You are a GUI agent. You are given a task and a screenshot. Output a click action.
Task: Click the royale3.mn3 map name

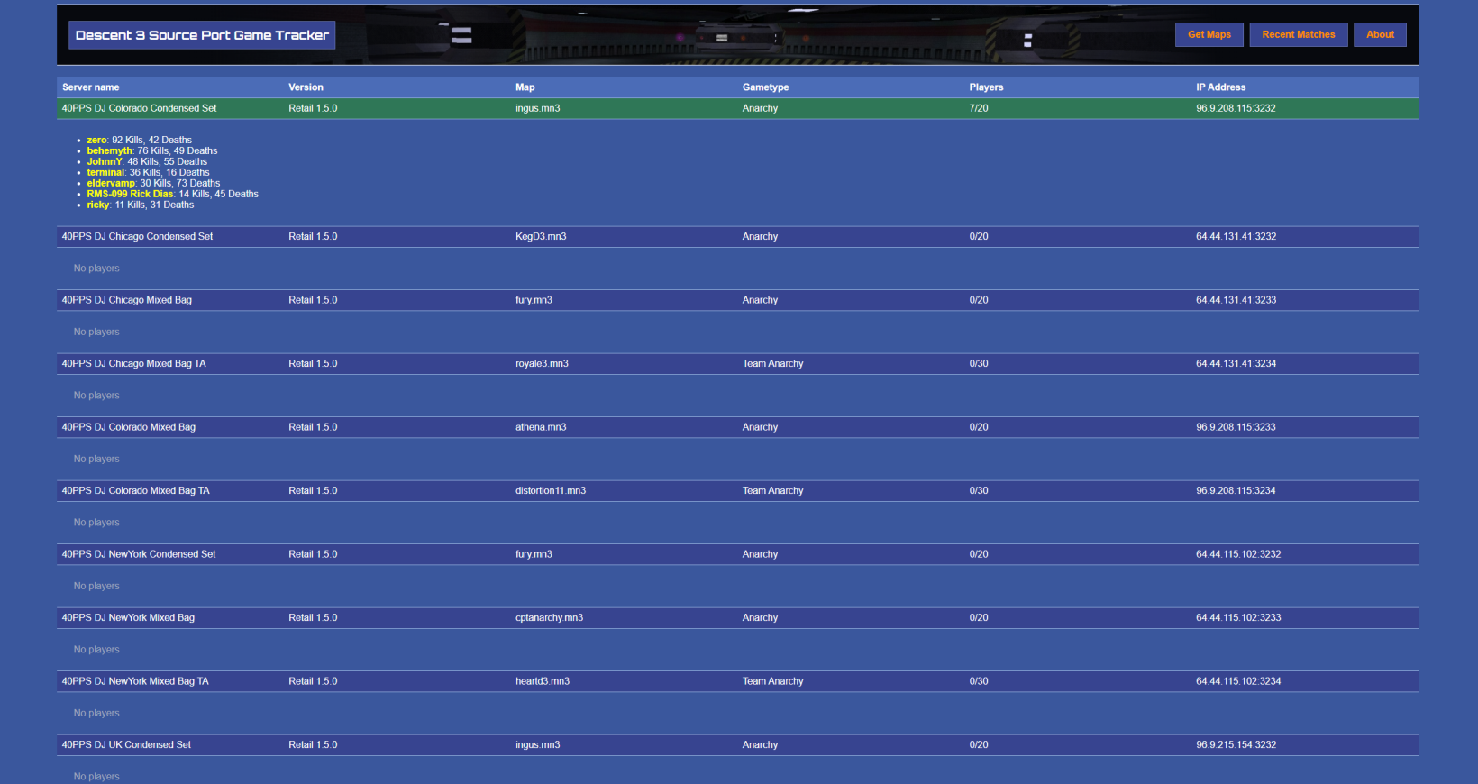[x=542, y=364]
